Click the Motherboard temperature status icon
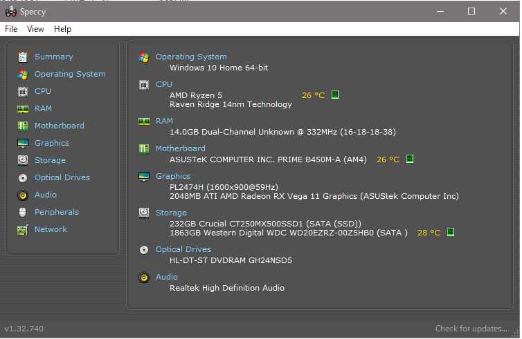The image size is (522, 339). (409, 159)
